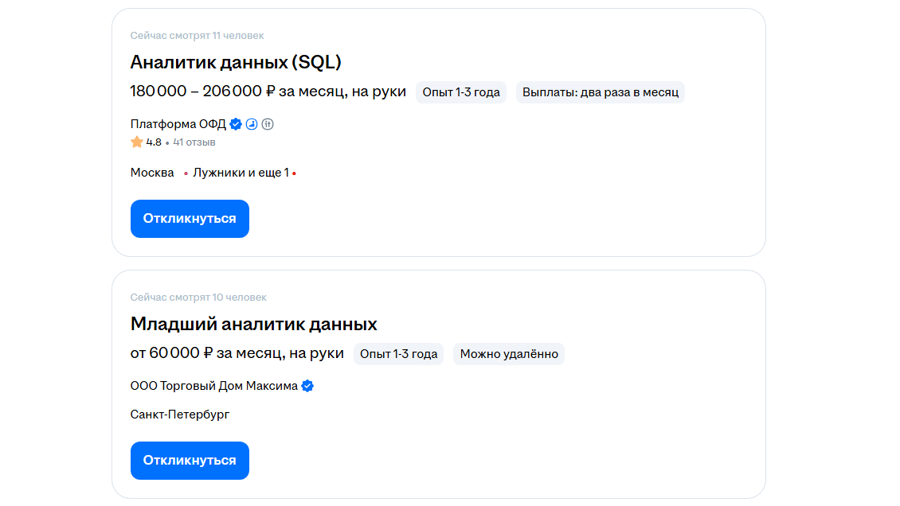
Task: Open the Аналитик данных (SQL) vacancy title
Action: tap(236, 62)
